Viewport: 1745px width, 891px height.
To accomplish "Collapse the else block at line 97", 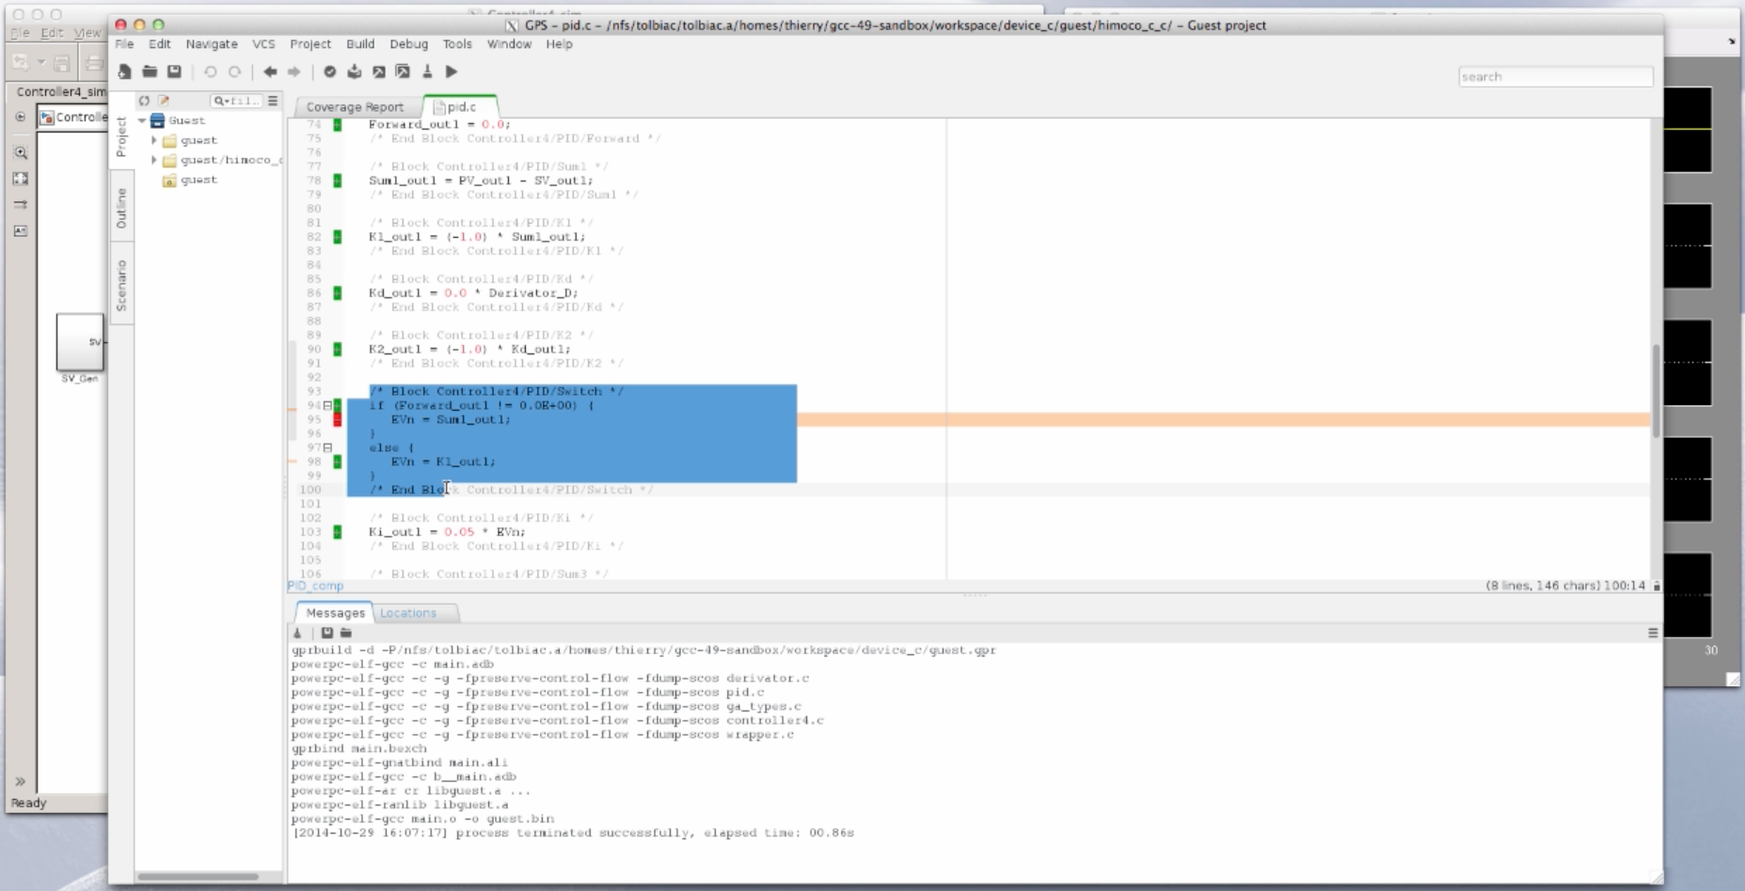I will (327, 448).
